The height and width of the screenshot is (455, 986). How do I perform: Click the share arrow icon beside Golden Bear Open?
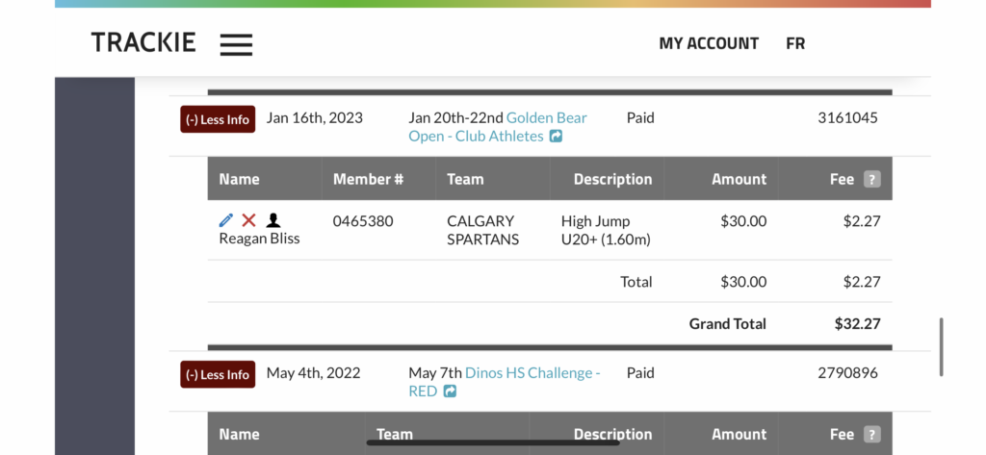[x=556, y=136]
